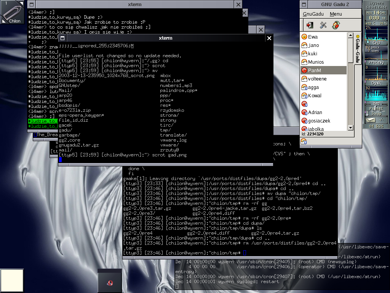Click the CPU label in system monitor
Screen dimensions: 390x293
[x=376, y=43]
